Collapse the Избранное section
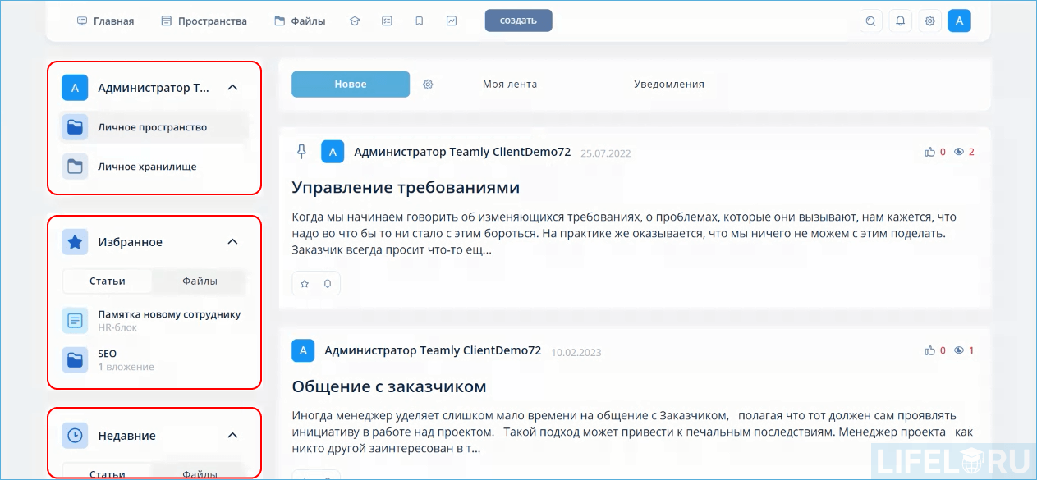The width and height of the screenshot is (1037, 480). 232,241
